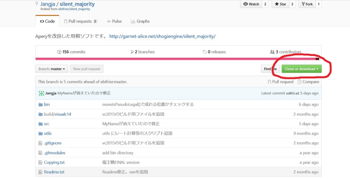Open the Branch: master dropdown
The image size is (350, 179).
52,69
